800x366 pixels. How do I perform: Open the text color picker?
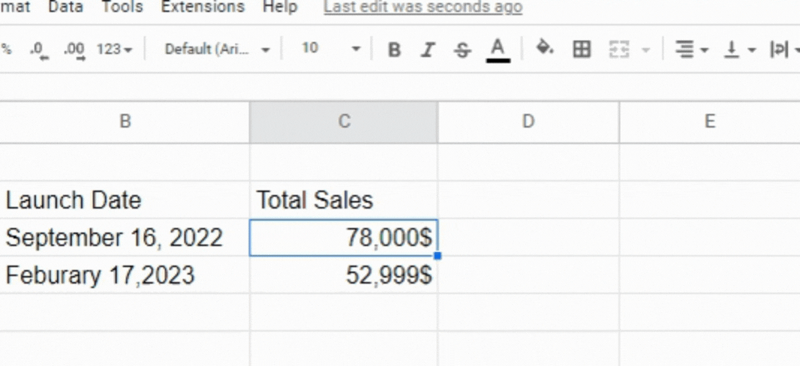(x=498, y=49)
